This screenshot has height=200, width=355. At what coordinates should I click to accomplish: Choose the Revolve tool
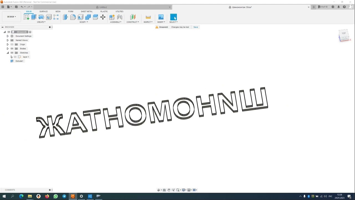[x=41, y=17]
